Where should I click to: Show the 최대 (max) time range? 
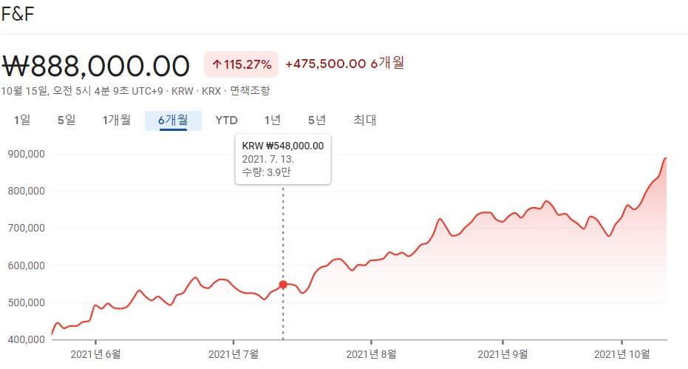(x=364, y=120)
